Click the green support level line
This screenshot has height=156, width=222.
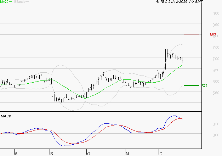point(191,85)
